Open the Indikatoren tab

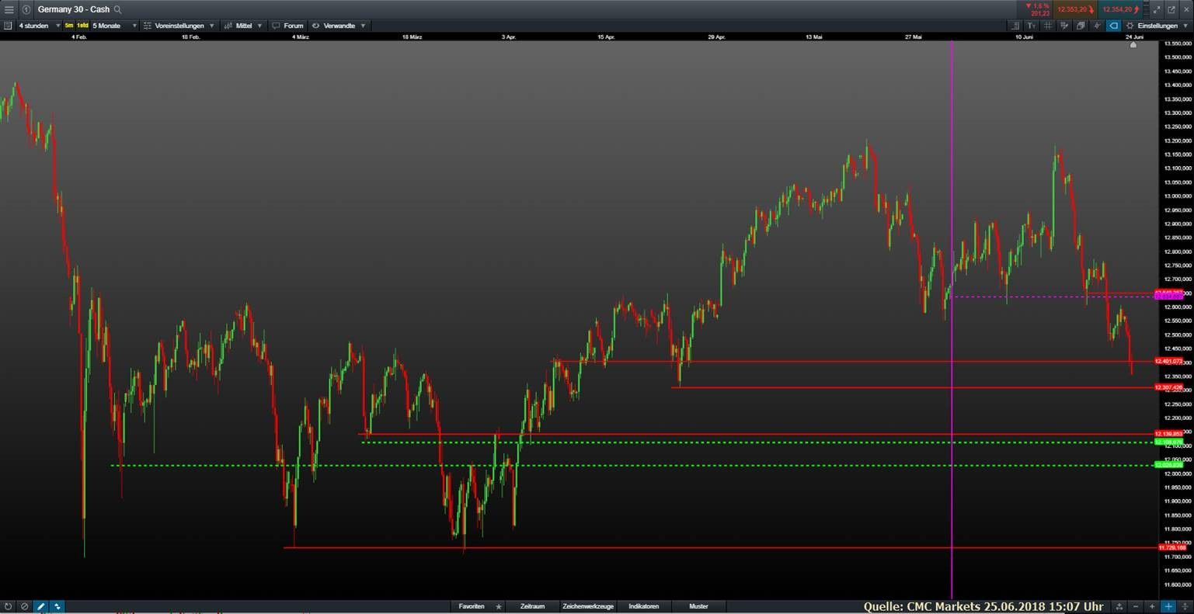tap(644, 606)
